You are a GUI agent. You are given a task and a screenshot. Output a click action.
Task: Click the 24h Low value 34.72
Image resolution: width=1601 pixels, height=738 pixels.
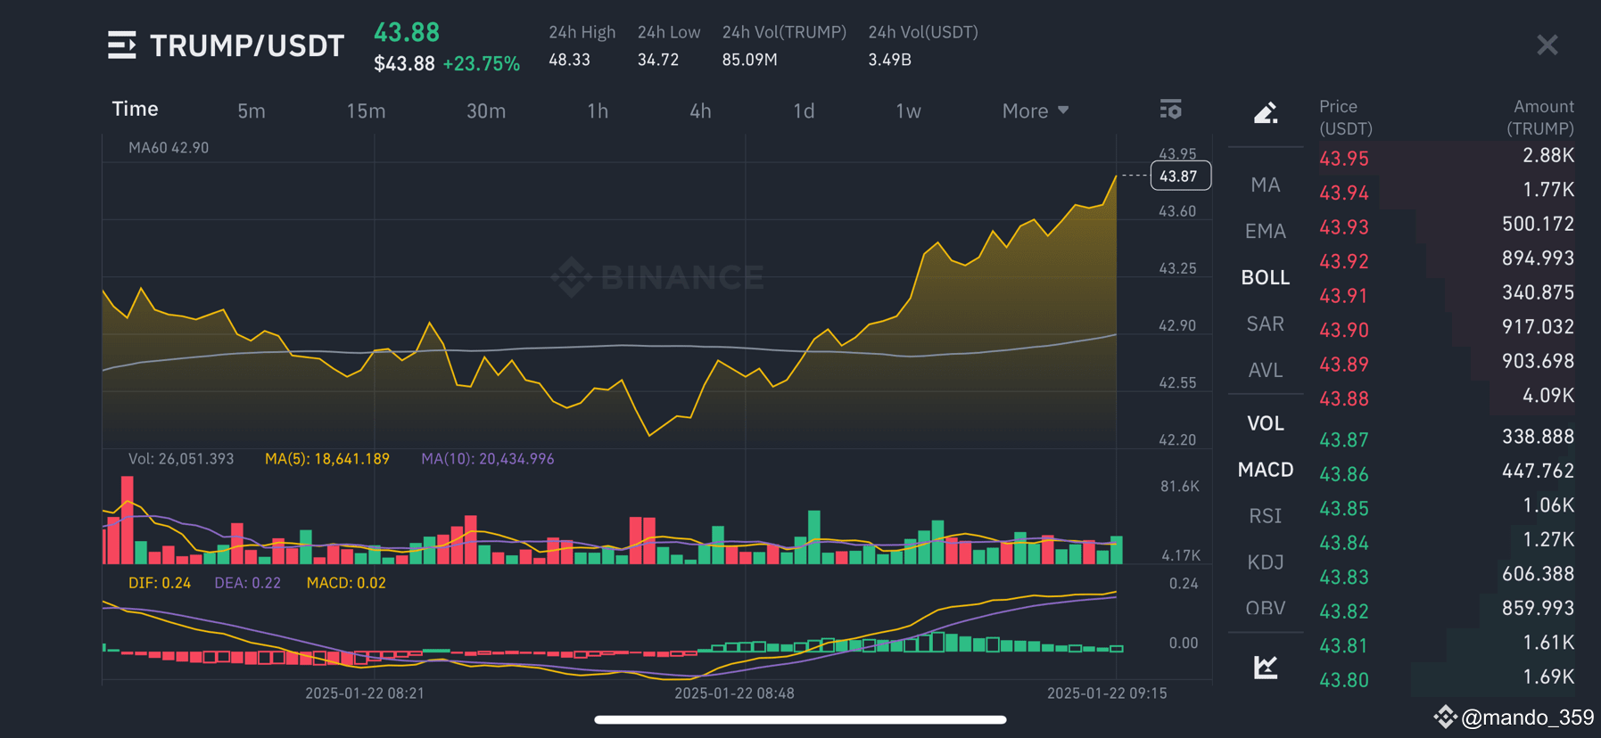658,60
